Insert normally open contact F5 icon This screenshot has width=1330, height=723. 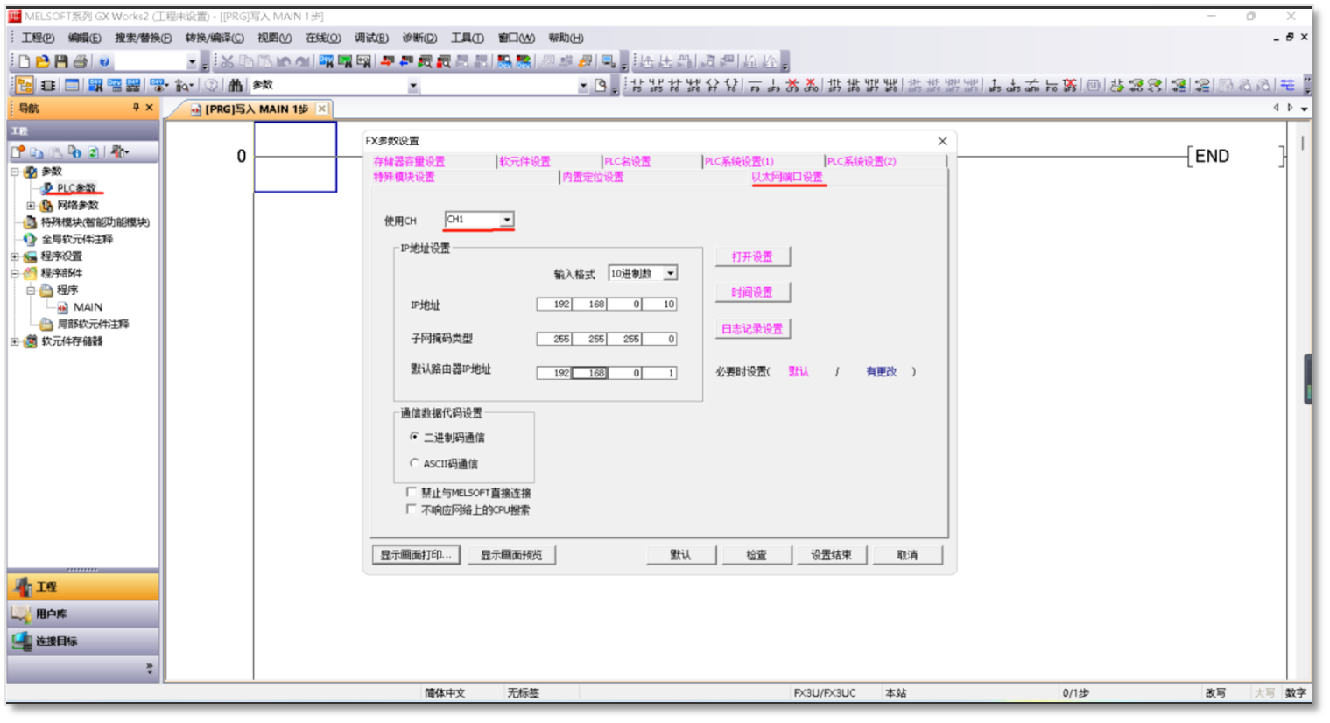(x=637, y=85)
